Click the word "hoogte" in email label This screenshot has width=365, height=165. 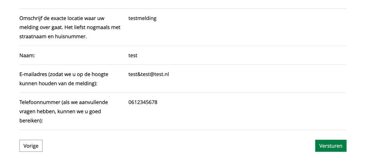point(100,74)
